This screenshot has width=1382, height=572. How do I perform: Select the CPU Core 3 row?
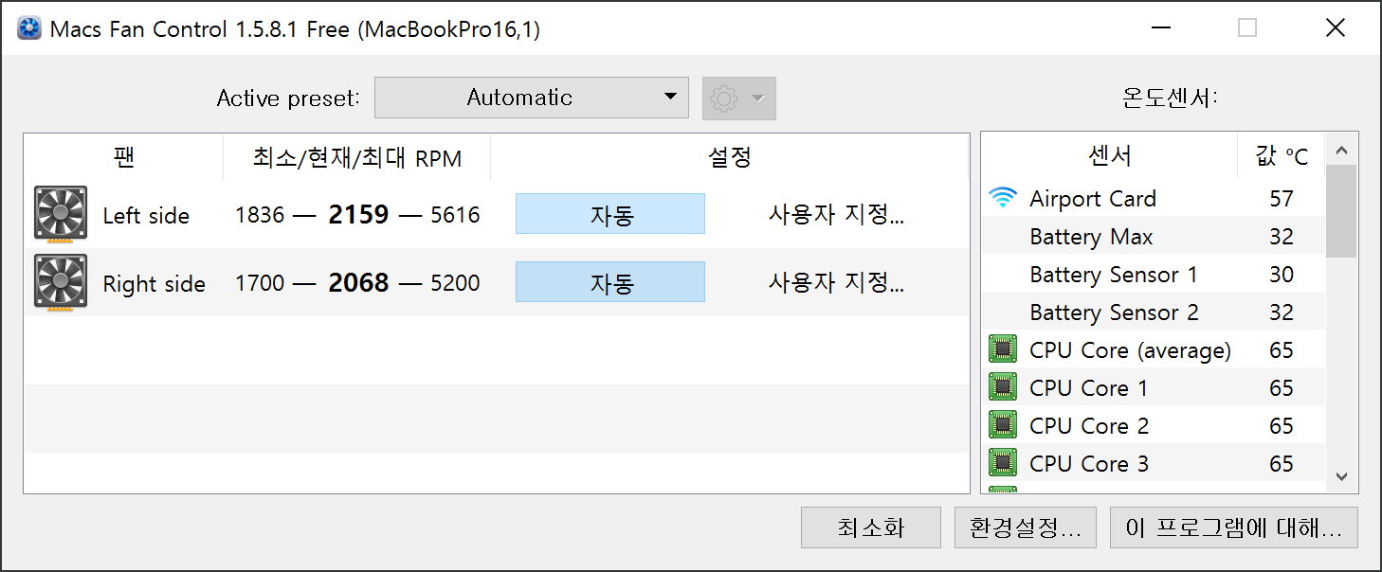click(x=1153, y=463)
